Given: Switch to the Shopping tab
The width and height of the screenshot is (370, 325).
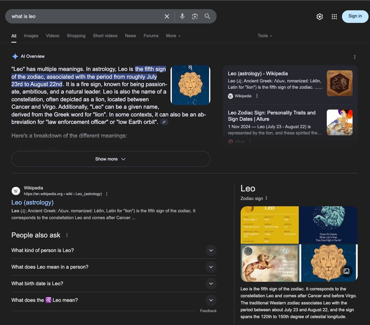Looking at the screenshot, I should tap(76, 36).
